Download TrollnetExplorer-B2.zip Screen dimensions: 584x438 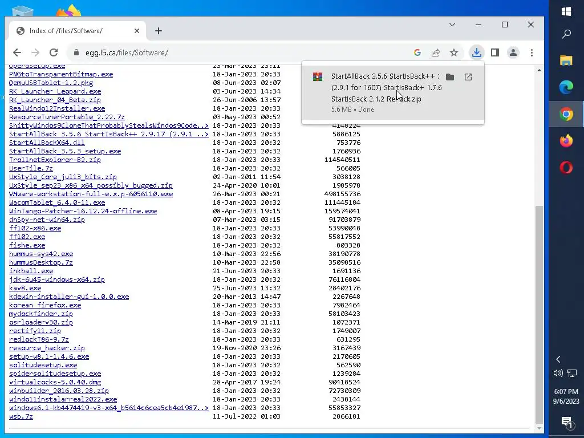55,160
